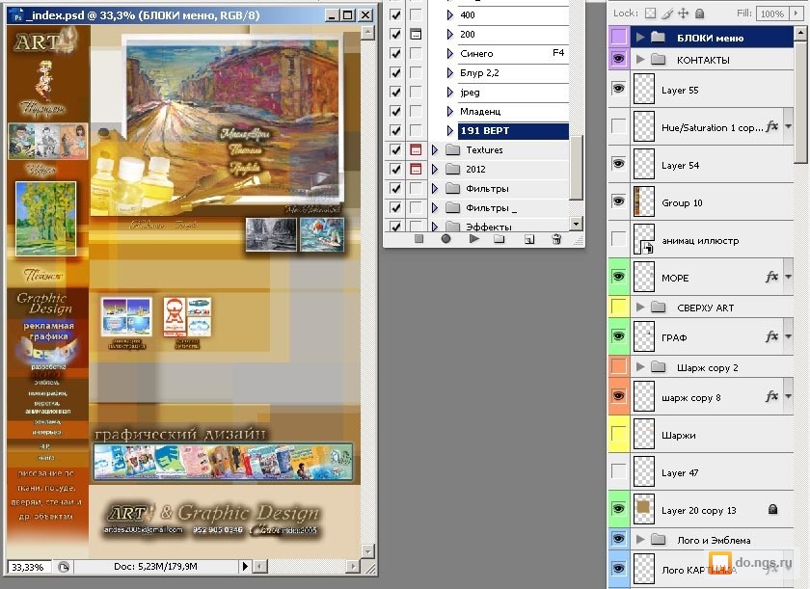Image resolution: width=810 pixels, height=589 pixels.
Task: Expand the 400 action
Action: click(x=450, y=15)
